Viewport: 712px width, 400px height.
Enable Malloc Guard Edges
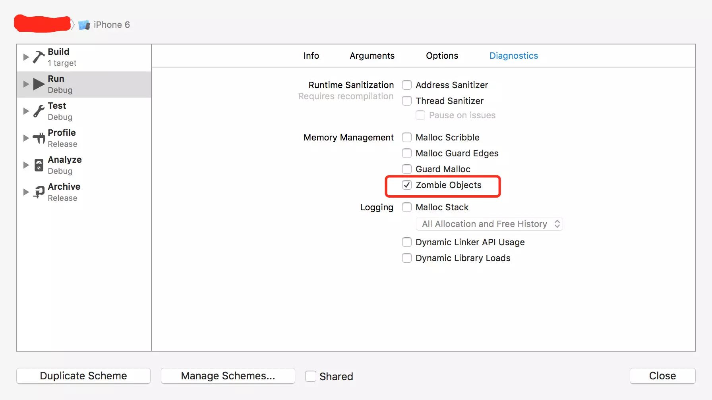407,153
